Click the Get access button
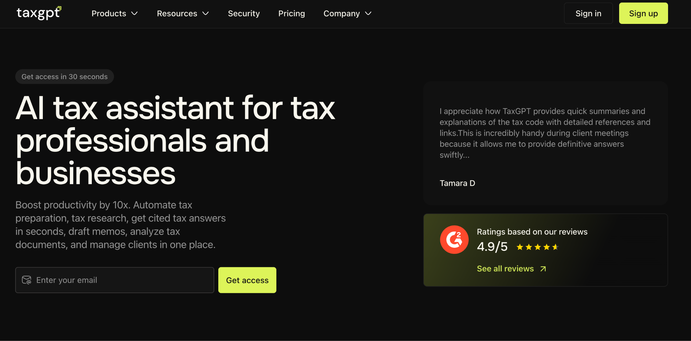Image resolution: width=691 pixels, height=341 pixels. click(247, 280)
